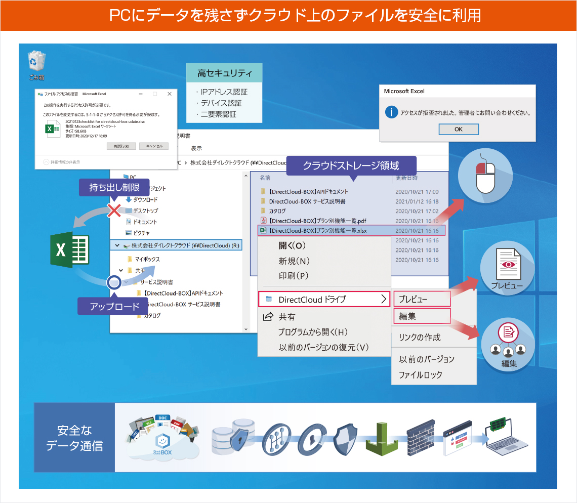
Task: Click the green download arrow icon
Action: (383, 439)
